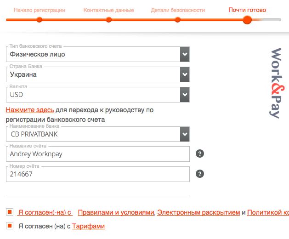Image resolution: width=289 pixels, height=239 pixels.
Task: Click the Work&Pay vertical logo
Action: [x=276, y=83]
